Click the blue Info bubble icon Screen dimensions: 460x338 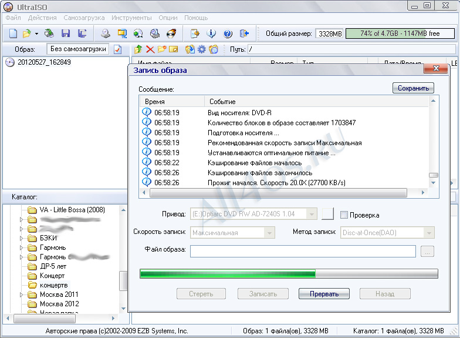211,34
